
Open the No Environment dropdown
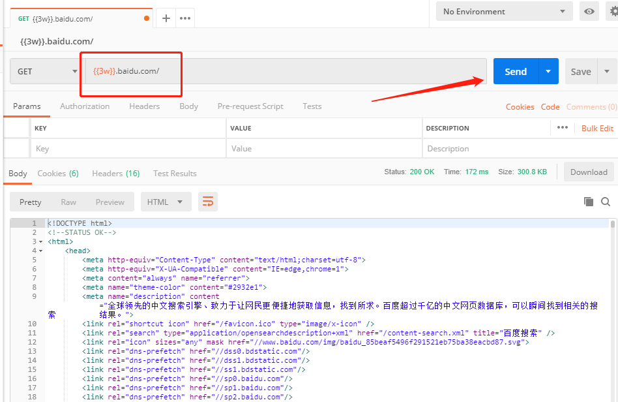pos(504,12)
